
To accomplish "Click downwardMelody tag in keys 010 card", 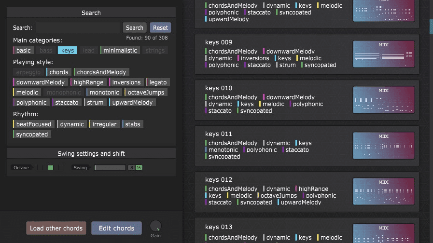I will pyautogui.click(x=289, y=97).
